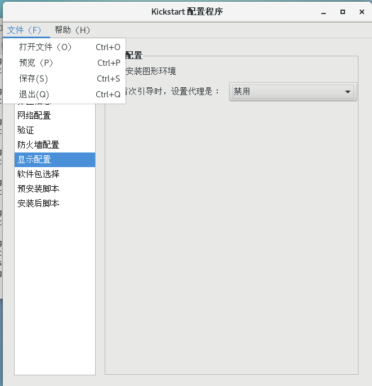Screen dimensions: 372x386
Task: Choose 打开文件 (O) from the menu
Action: click(x=64, y=47)
